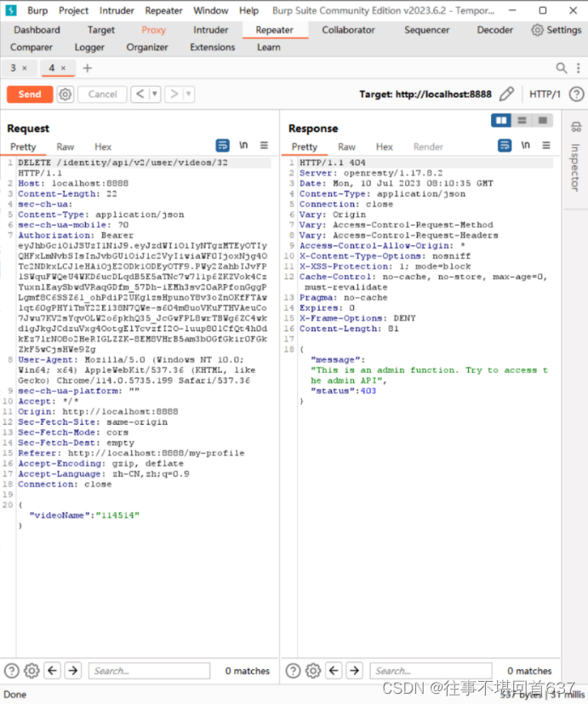The height and width of the screenshot is (704, 588).
Task: Switch protocol via HTTP/1 button
Action: pyautogui.click(x=545, y=94)
